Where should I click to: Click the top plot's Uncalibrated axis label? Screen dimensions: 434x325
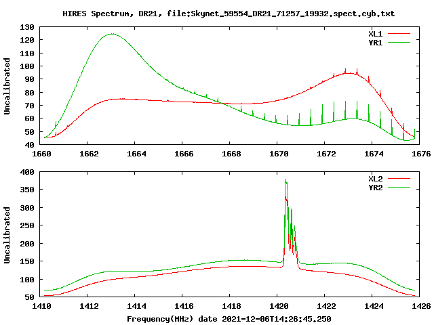coord(7,86)
